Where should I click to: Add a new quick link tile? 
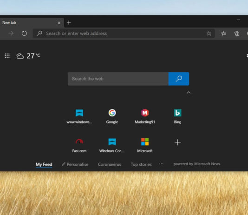(x=177, y=142)
